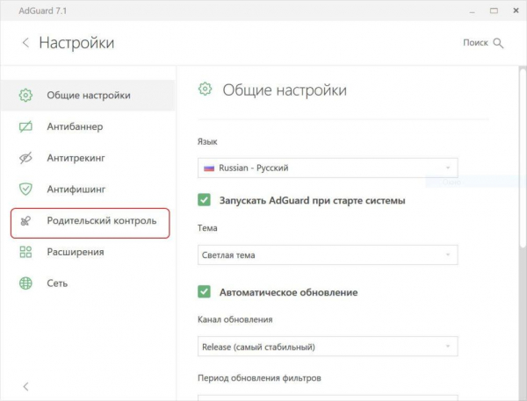Image resolution: width=527 pixels, height=401 pixels.
Task: Open the Тема dropdown showing Светлая тема
Action: [328, 255]
